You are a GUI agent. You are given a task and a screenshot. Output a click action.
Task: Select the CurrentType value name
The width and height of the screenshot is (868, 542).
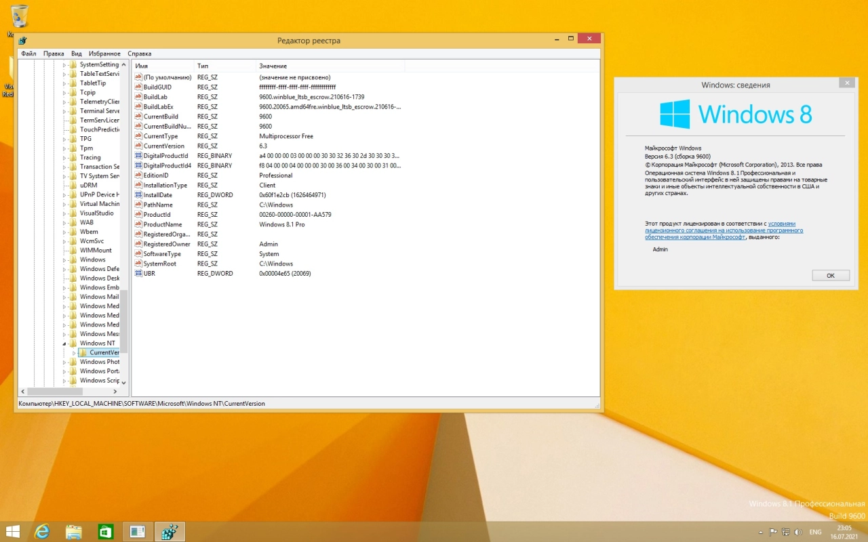(x=161, y=136)
